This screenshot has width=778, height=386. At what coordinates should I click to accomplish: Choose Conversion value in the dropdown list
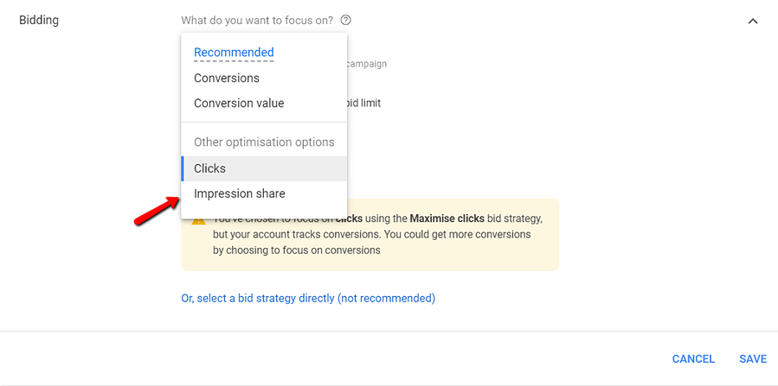(239, 103)
